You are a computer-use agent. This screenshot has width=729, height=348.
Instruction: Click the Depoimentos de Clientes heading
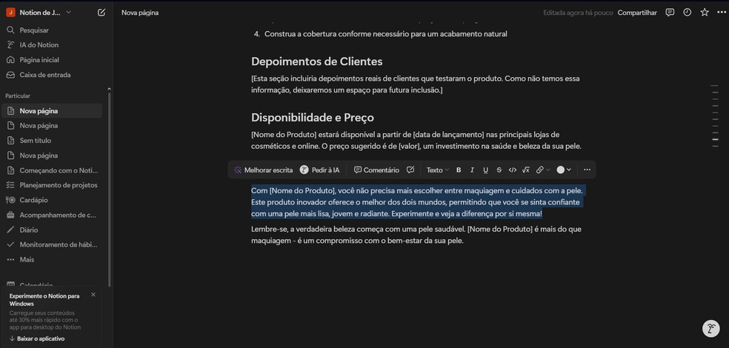316,61
